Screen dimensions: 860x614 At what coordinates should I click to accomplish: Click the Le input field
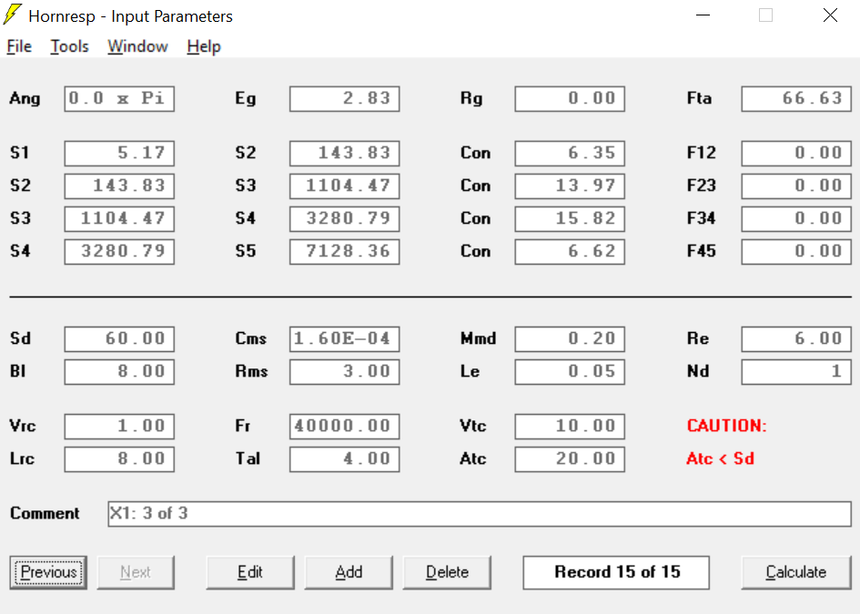click(570, 372)
